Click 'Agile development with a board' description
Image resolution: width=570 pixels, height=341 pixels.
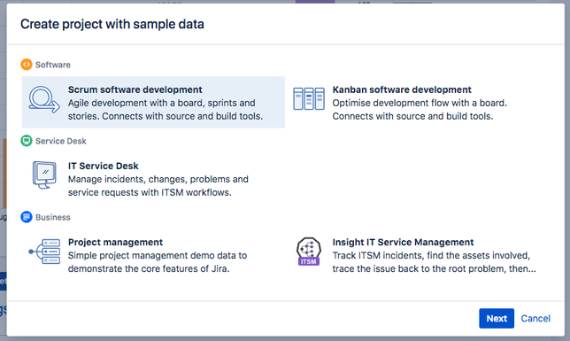pyautogui.click(x=166, y=110)
